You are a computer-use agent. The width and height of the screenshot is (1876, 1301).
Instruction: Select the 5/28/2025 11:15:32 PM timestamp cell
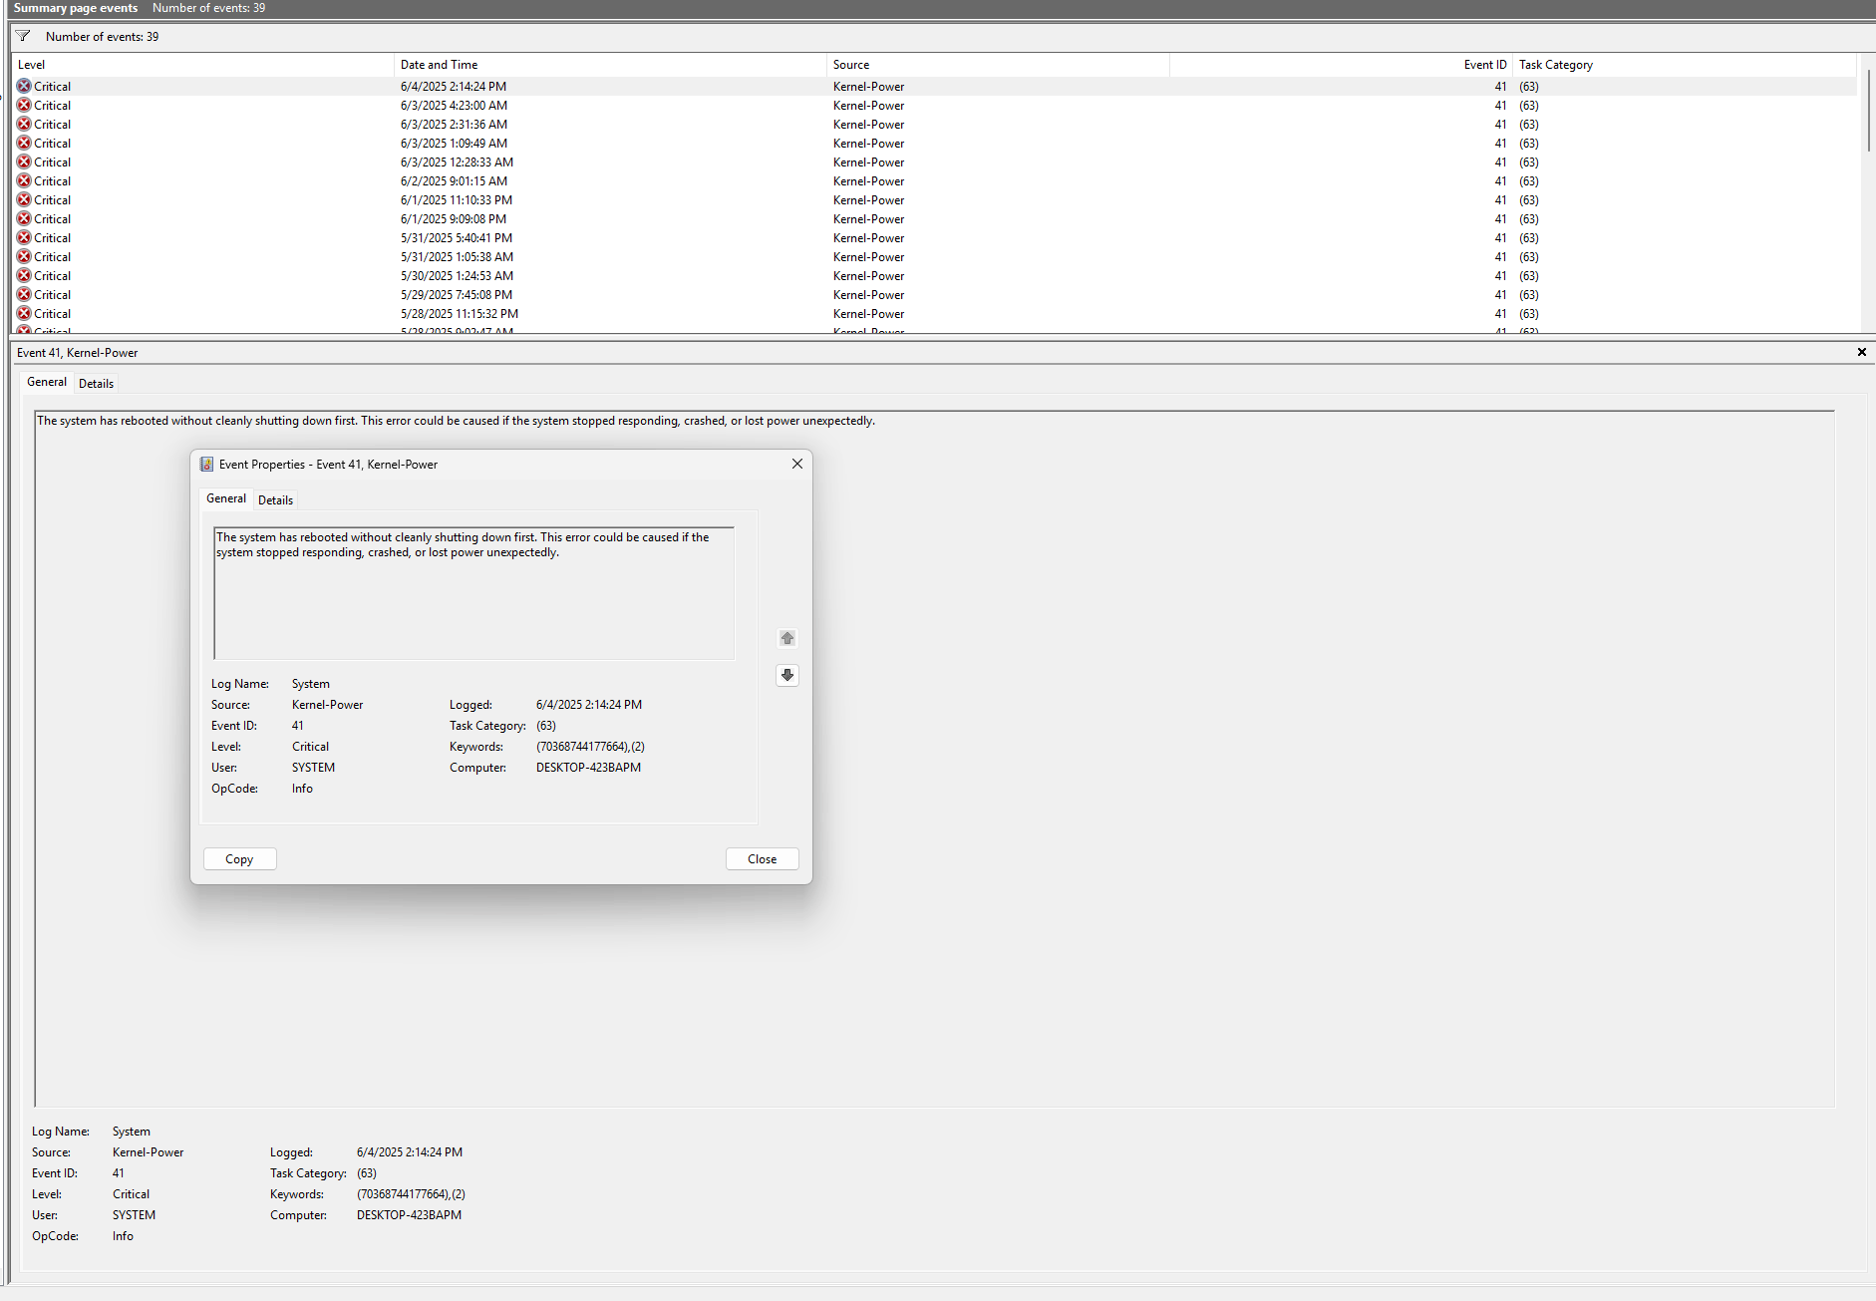click(x=460, y=314)
